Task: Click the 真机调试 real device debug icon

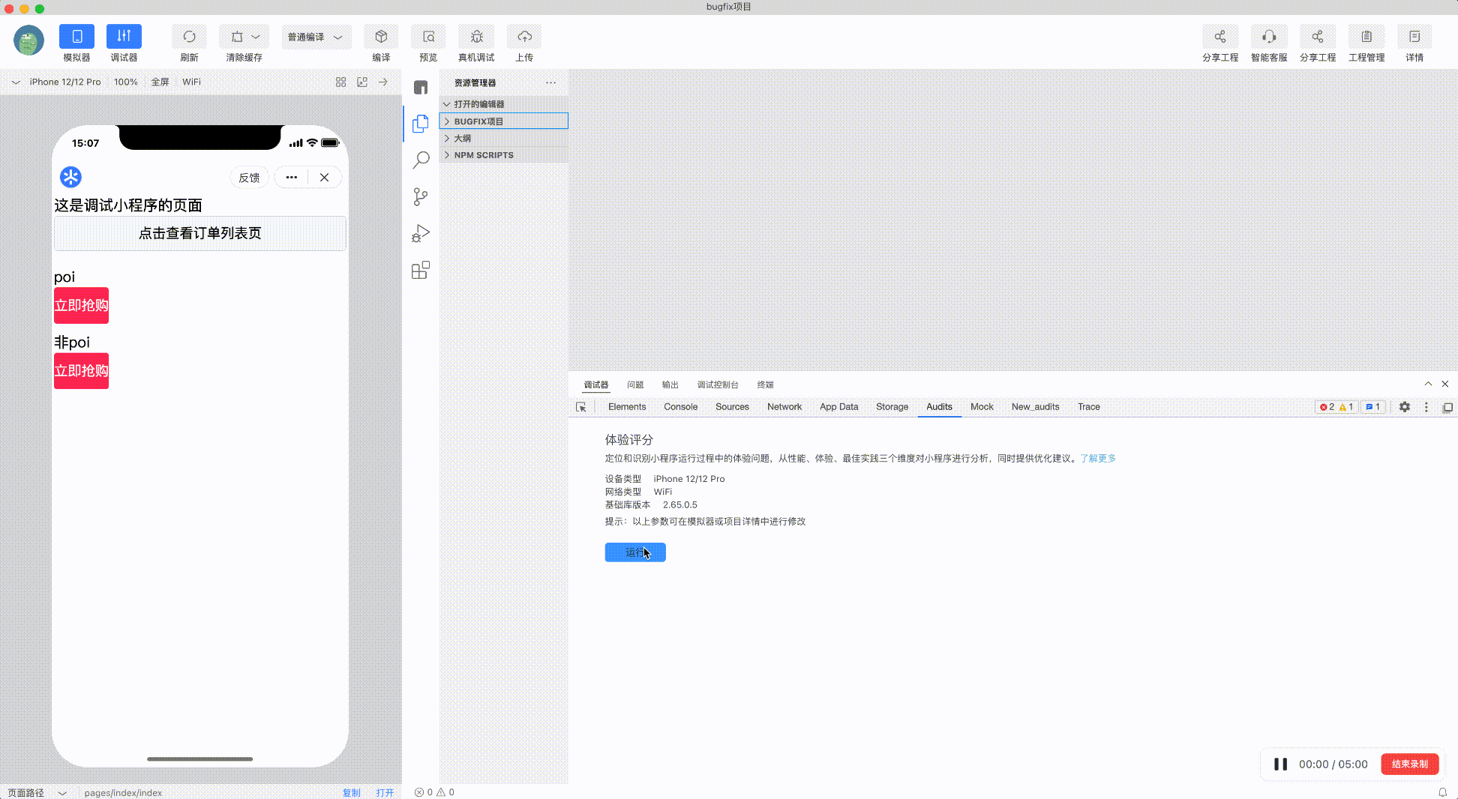Action: pyautogui.click(x=476, y=37)
